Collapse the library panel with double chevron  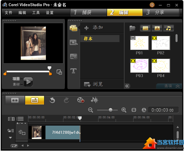point(127,86)
